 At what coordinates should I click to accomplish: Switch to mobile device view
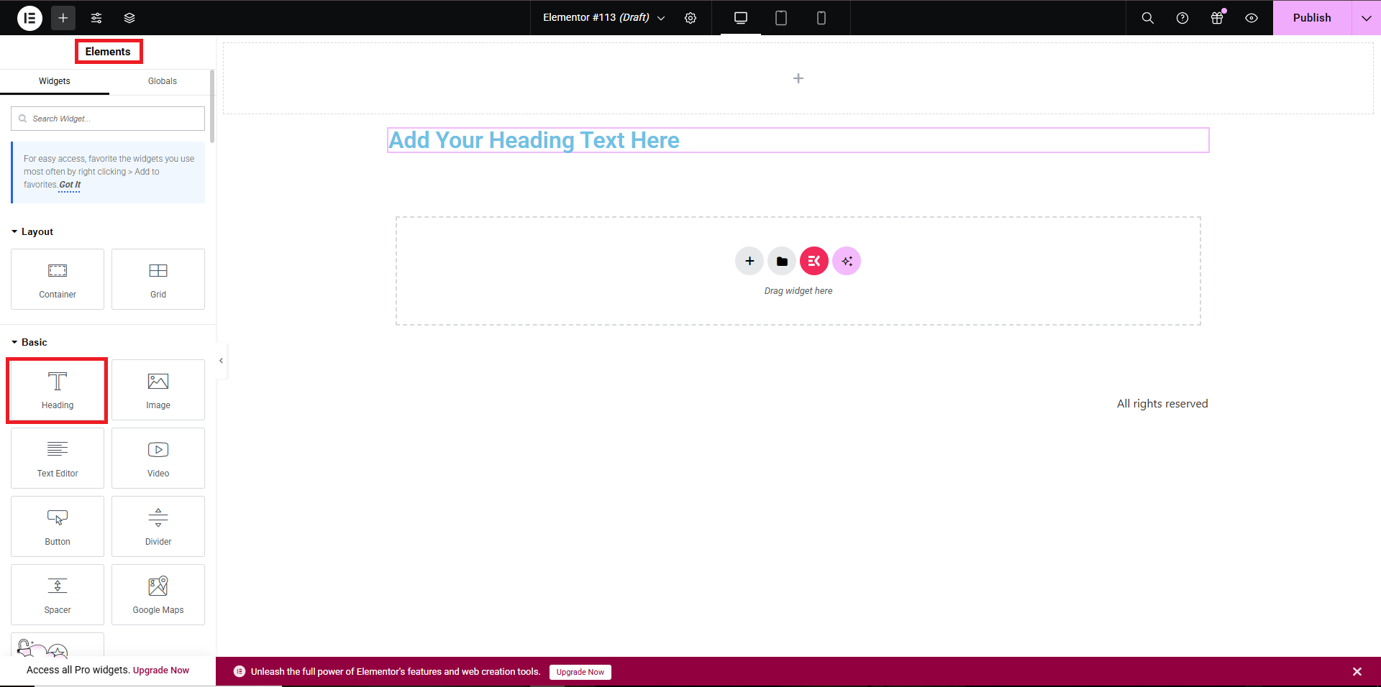821,18
